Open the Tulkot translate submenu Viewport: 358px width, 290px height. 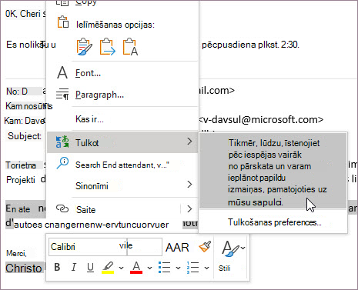[122, 142]
